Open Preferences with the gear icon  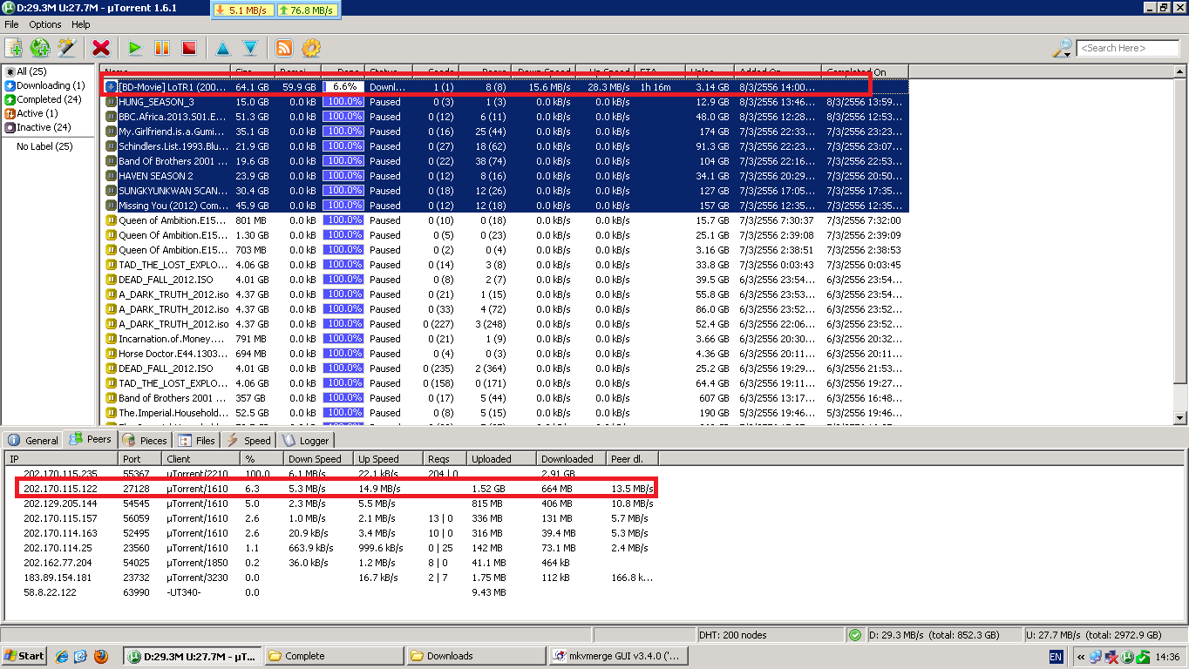(311, 48)
